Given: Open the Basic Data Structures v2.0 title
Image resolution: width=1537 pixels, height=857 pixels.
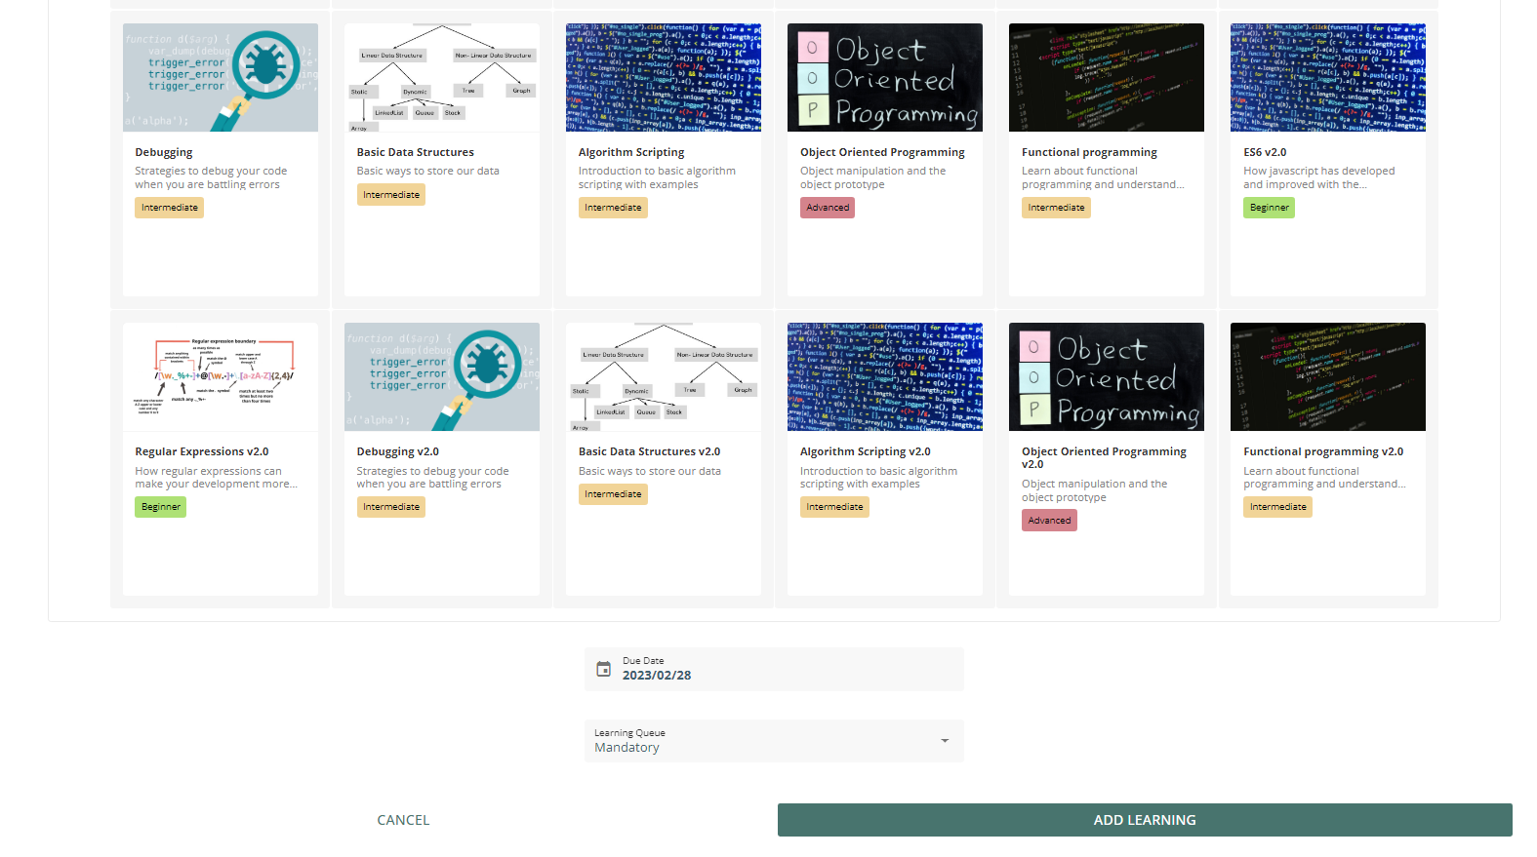Looking at the screenshot, I should click(x=649, y=451).
